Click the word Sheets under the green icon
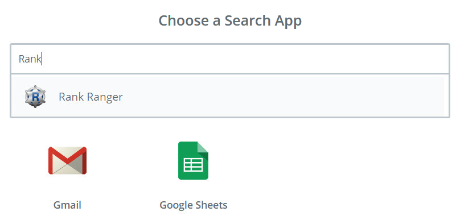This screenshot has height=224, width=456. (x=211, y=205)
